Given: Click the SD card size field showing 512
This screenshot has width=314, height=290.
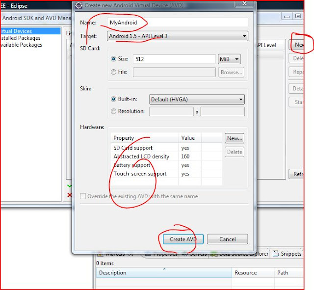Looking at the screenshot, I should pos(174,59).
